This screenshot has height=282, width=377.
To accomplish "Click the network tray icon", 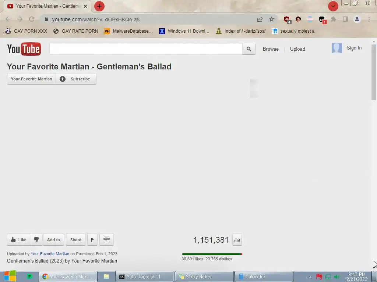I will click(328, 277).
